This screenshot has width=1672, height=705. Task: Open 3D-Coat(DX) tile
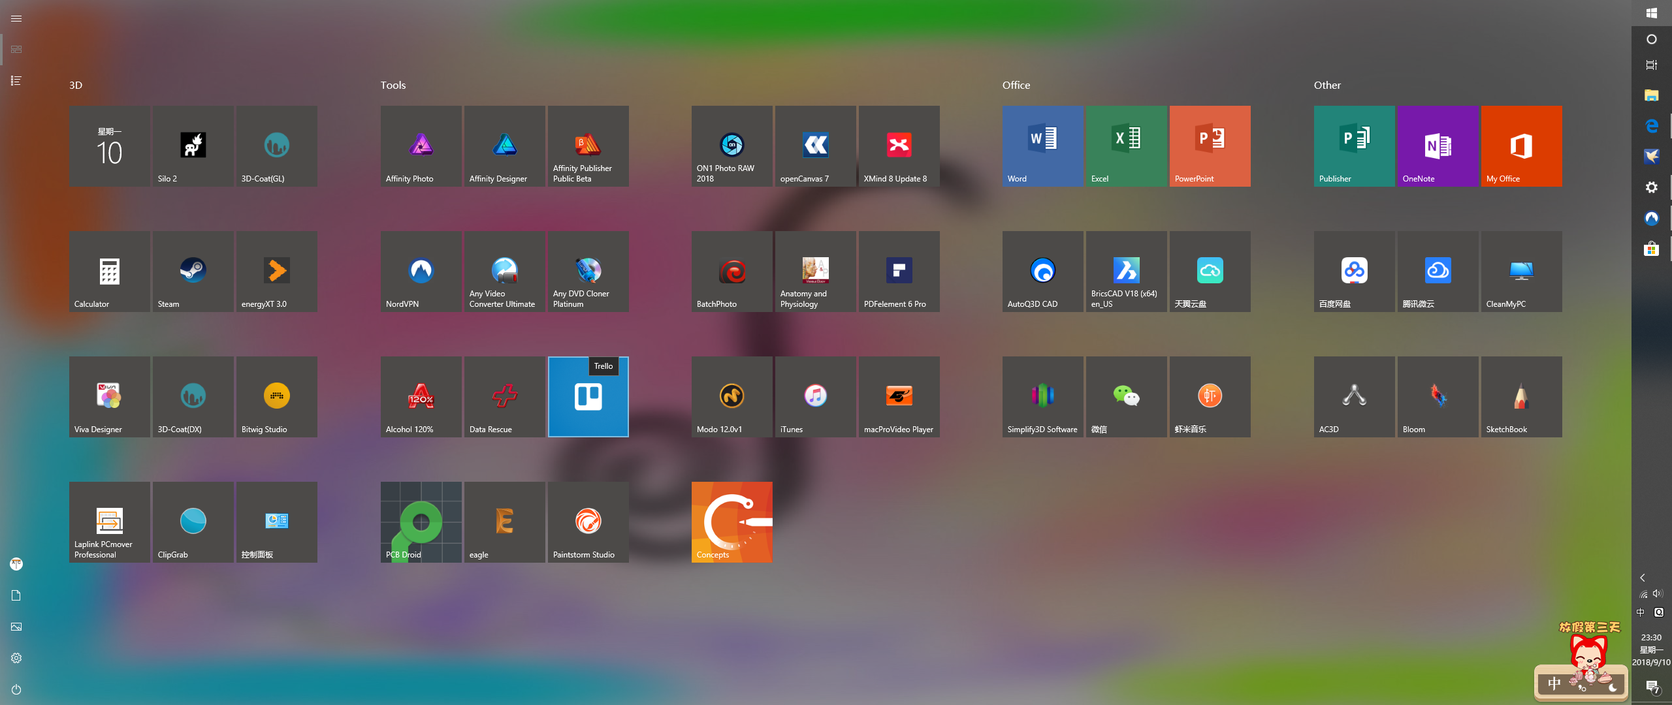193,397
